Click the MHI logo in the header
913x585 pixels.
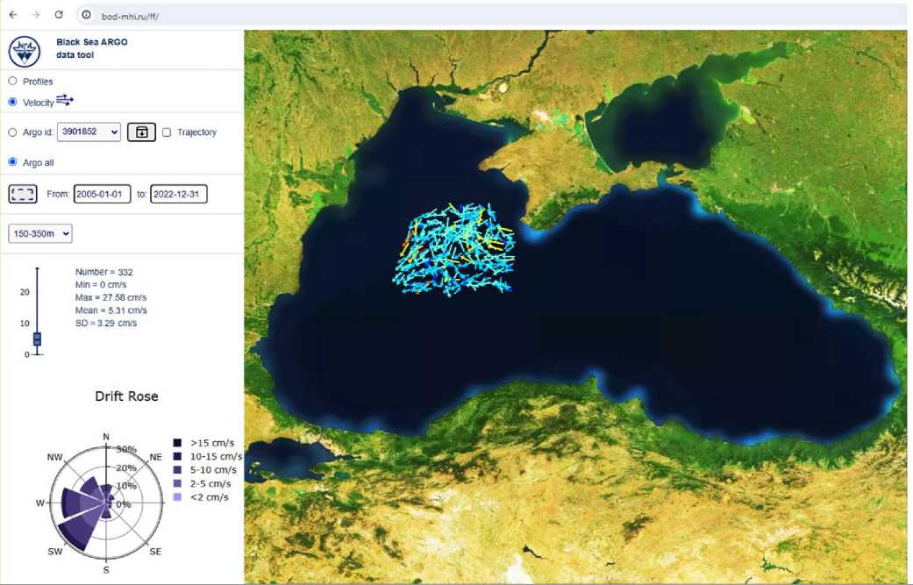pos(25,50)
